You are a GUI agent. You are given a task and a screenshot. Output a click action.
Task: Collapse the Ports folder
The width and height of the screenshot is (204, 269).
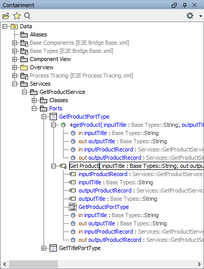click(x=34, y=108)
